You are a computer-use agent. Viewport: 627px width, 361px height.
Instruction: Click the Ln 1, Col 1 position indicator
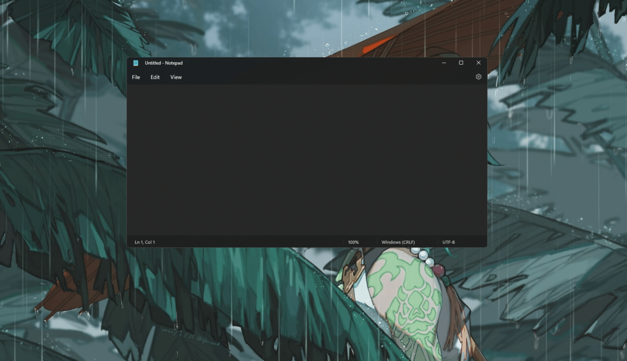pos(145,242)
